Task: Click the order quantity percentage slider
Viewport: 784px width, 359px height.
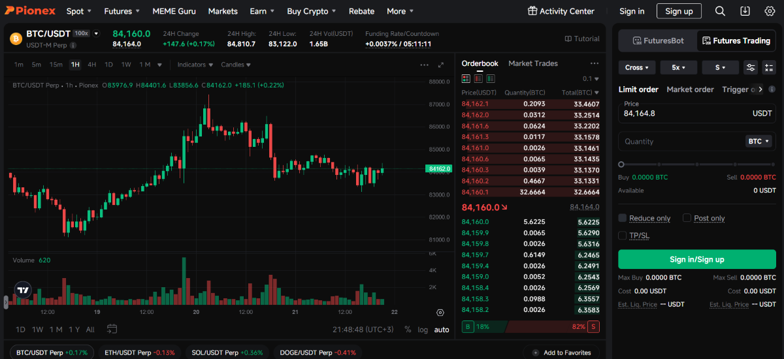Action: pyautogui.click(x=697, y=164)
